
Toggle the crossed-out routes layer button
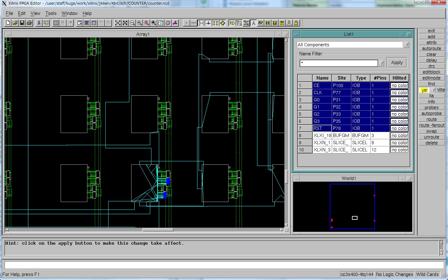click(246, 23)
